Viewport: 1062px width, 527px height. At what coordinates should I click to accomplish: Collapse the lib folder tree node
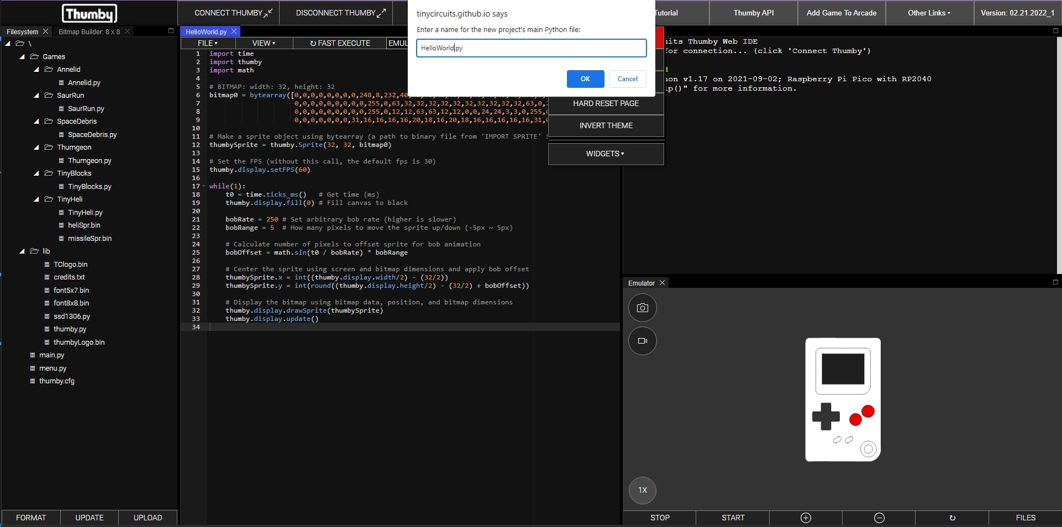click(x=22, y=251)
